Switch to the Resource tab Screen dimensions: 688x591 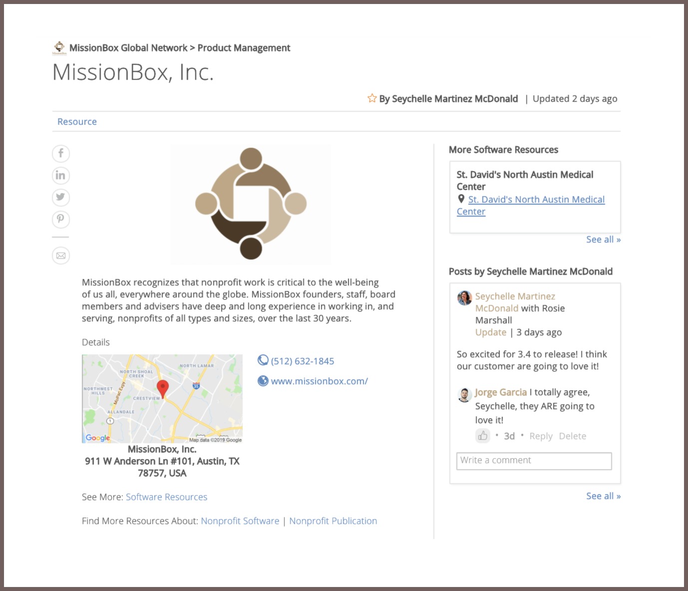[77, 122]
